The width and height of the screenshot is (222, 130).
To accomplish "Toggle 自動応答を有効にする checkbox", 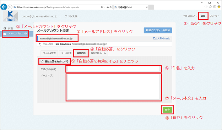I will coord(42,61).
